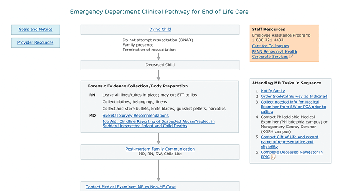This screenshot has width=339, height=191.
Task: Open Complete Deceased Navigator in EPIC link
Action: click(292, 154)
